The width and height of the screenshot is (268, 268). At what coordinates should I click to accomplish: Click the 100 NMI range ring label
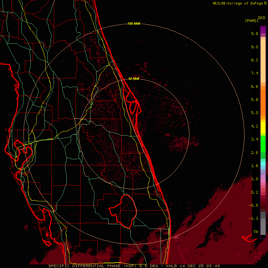pos(134,24)
